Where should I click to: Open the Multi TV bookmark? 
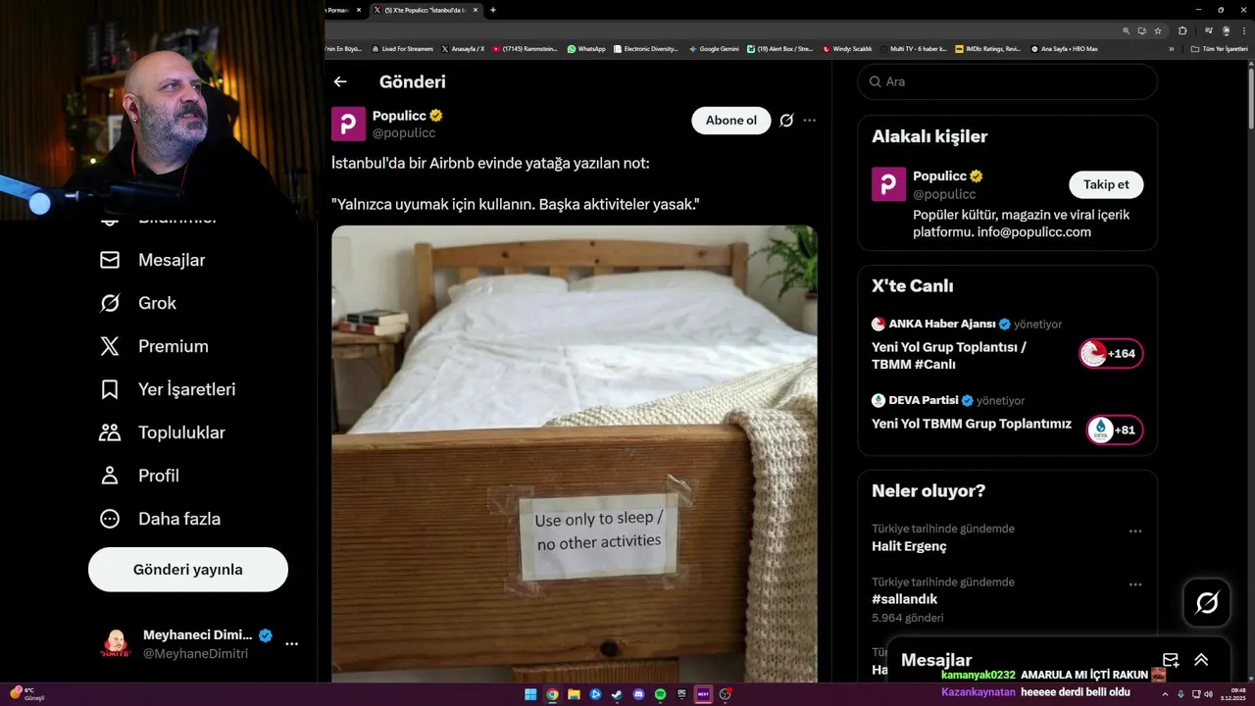(x=912, y=48)
